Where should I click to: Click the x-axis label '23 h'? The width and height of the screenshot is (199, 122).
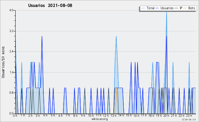[189, 115]
